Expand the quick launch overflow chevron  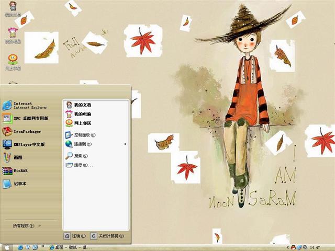(x=43, y=246)
